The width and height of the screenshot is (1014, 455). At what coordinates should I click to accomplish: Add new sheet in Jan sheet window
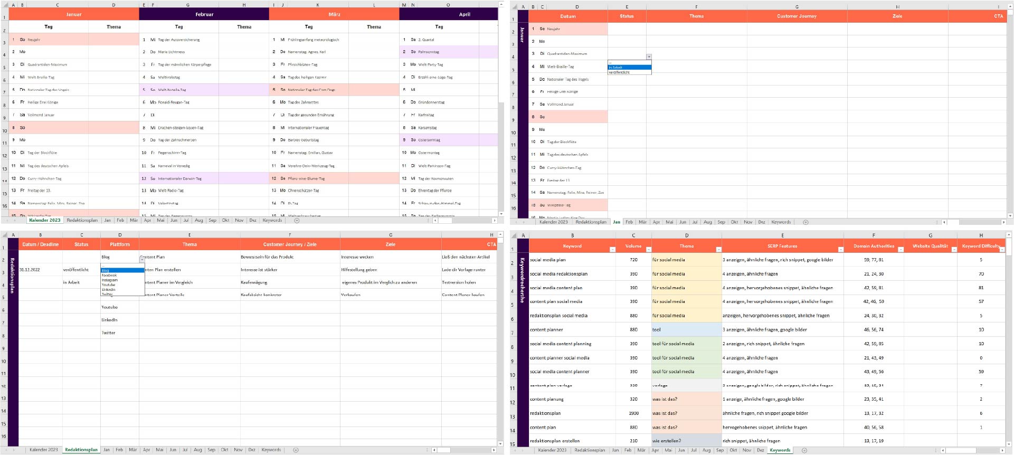point(805,222)
